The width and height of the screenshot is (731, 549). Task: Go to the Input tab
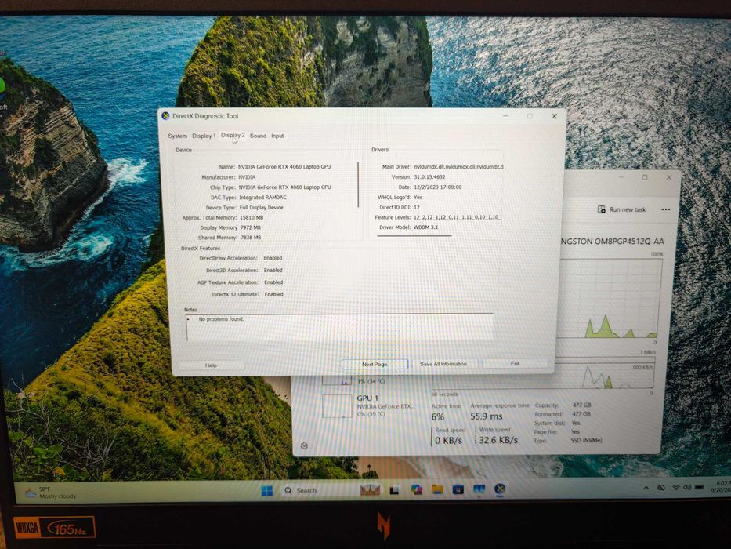click(277, 136)
